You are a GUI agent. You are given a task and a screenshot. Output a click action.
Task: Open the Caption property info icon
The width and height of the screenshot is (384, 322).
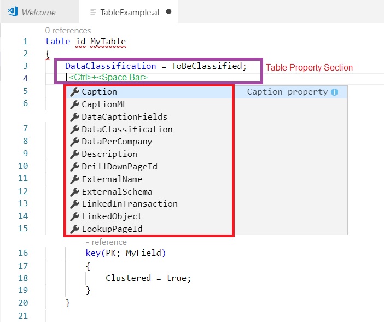click(334, 92)
